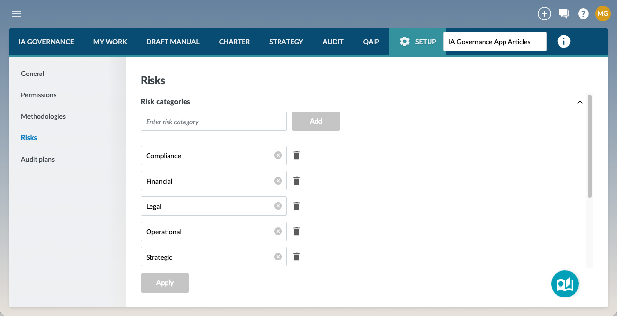Click the Apply button
This screenshot has width=617, height=316.
165,283
